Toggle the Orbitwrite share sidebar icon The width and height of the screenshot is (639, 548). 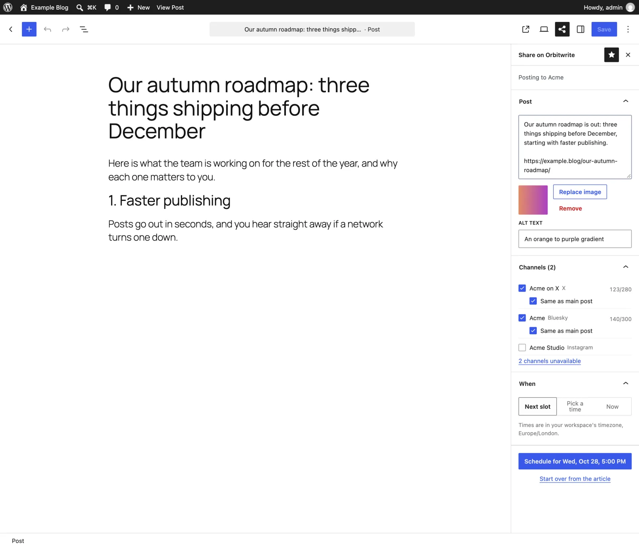(562, 29)
